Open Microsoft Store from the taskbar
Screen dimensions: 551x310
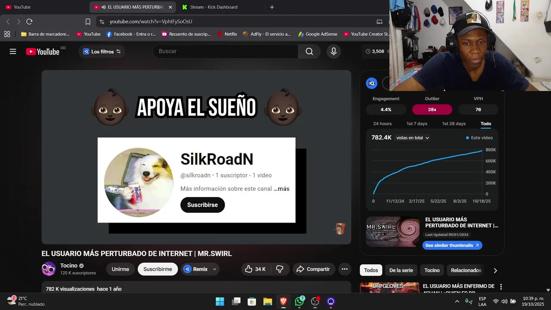pyautogui.click(x=252, y=301)
